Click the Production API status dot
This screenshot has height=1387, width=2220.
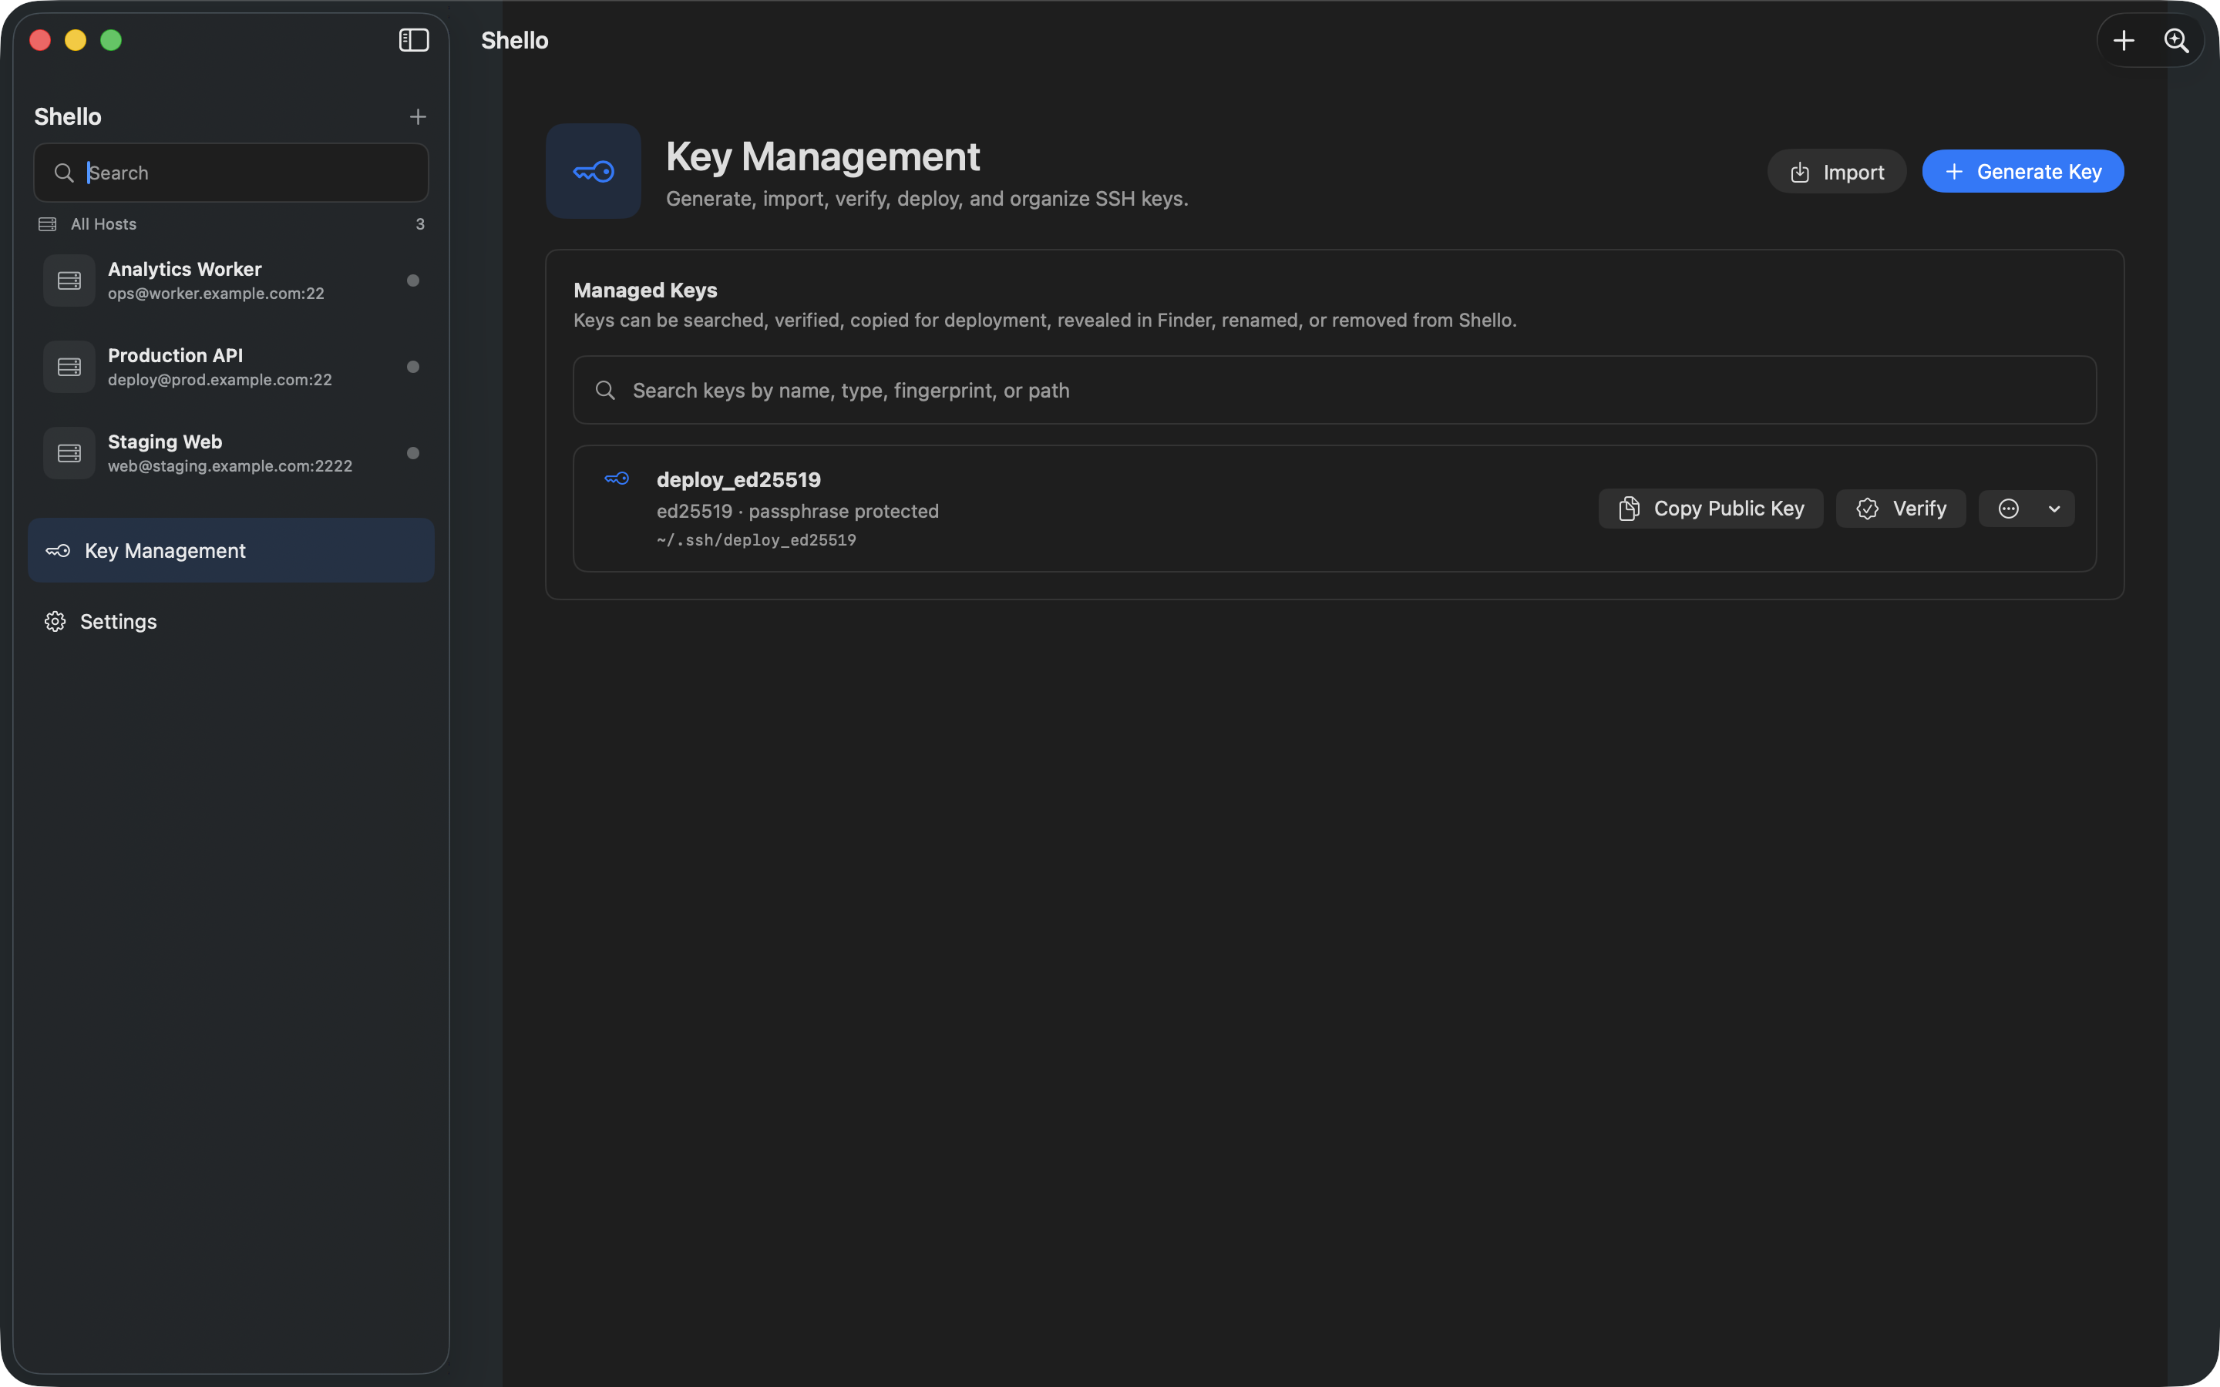click(413, 367)
